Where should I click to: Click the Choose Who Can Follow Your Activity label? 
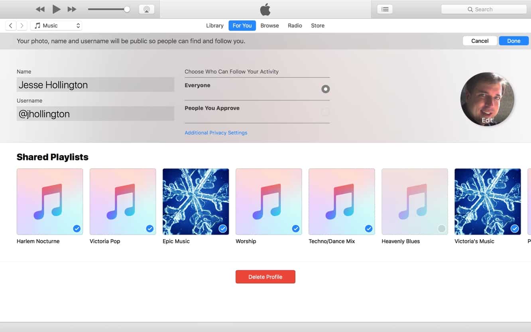point(232,72)
